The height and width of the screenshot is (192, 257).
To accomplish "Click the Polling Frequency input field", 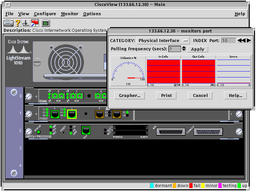I will pyautogui.click(x=175, y=49).
